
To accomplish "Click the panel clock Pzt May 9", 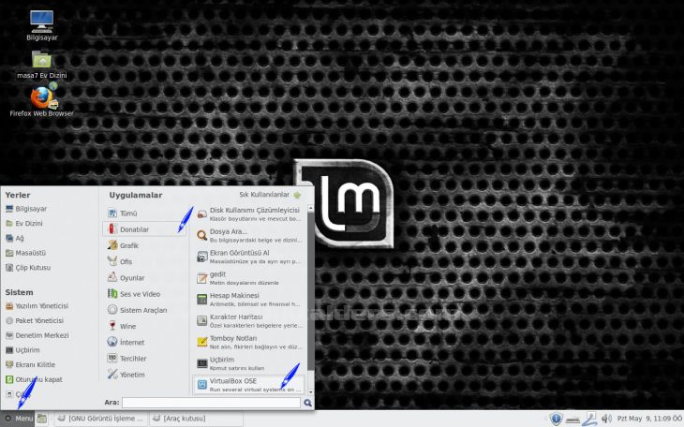I will (x=649, y=419).
